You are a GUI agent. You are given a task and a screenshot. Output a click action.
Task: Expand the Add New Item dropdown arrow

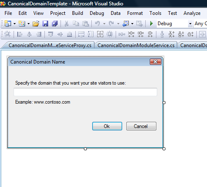(28, 24)
